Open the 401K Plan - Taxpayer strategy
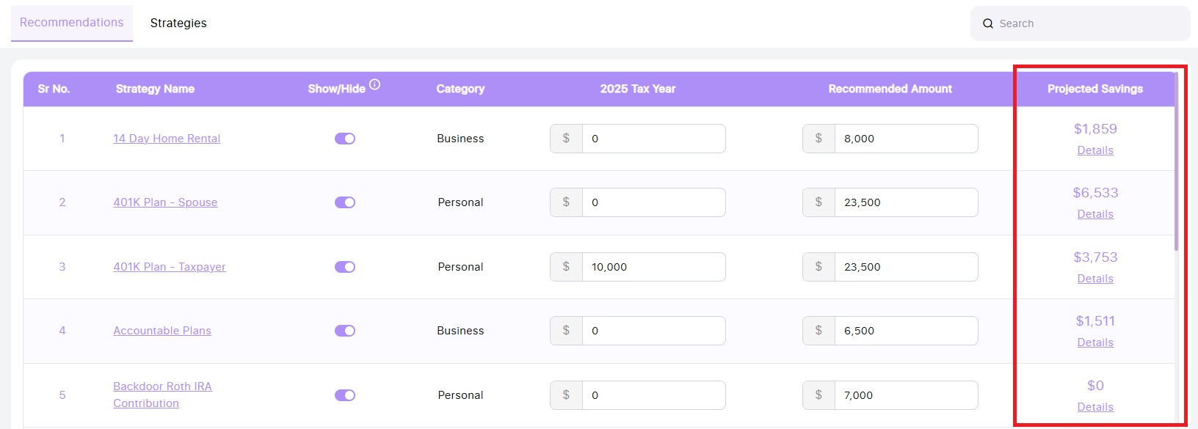 coord(170,267)
